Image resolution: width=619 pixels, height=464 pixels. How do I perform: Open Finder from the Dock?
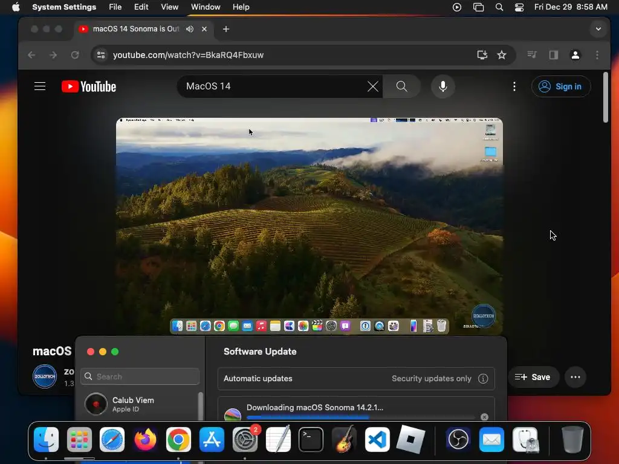(x=47, y=440)
